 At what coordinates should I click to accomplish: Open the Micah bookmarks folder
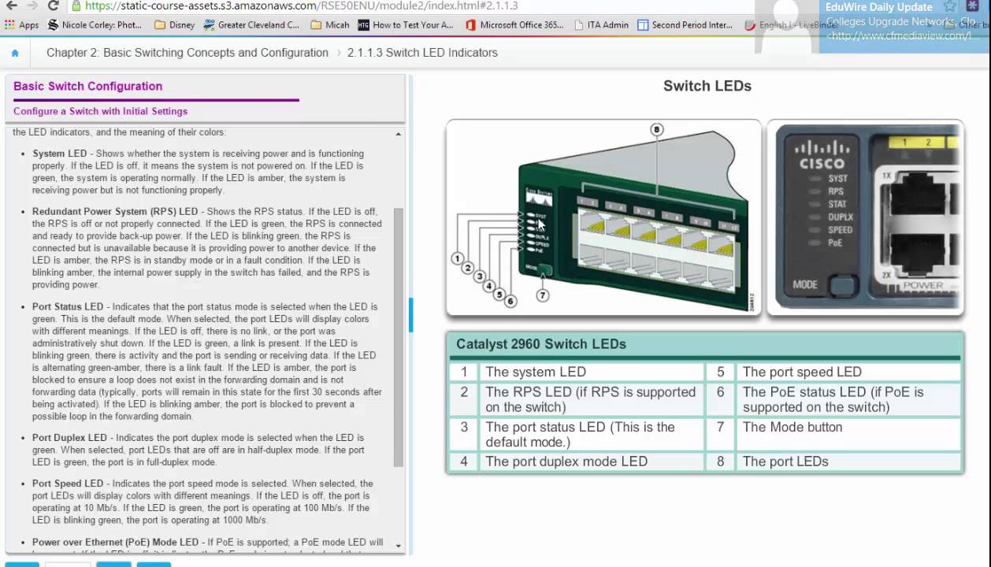[x=330, y=24]
